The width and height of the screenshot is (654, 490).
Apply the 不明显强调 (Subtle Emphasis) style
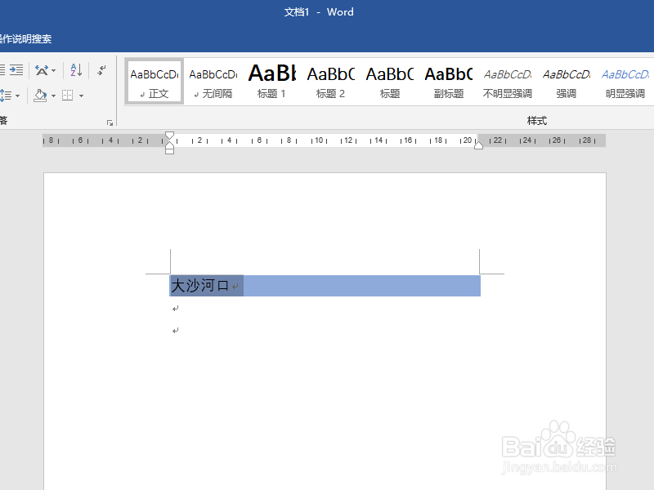coord(507,81)
